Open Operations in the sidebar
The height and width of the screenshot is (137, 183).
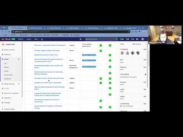click(x=6, y=98)
